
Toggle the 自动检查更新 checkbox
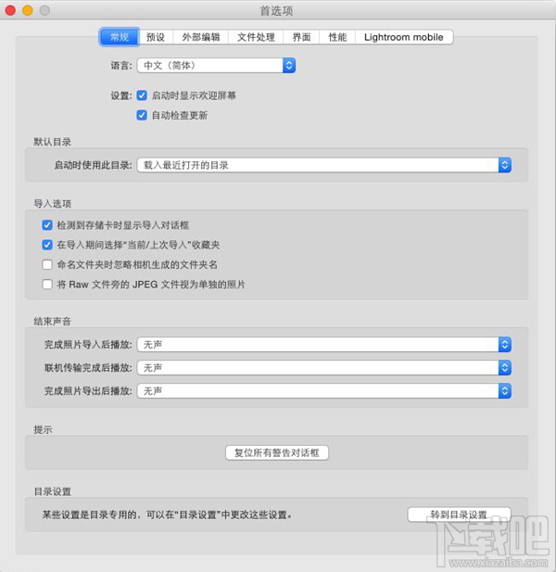pos(142,115)
